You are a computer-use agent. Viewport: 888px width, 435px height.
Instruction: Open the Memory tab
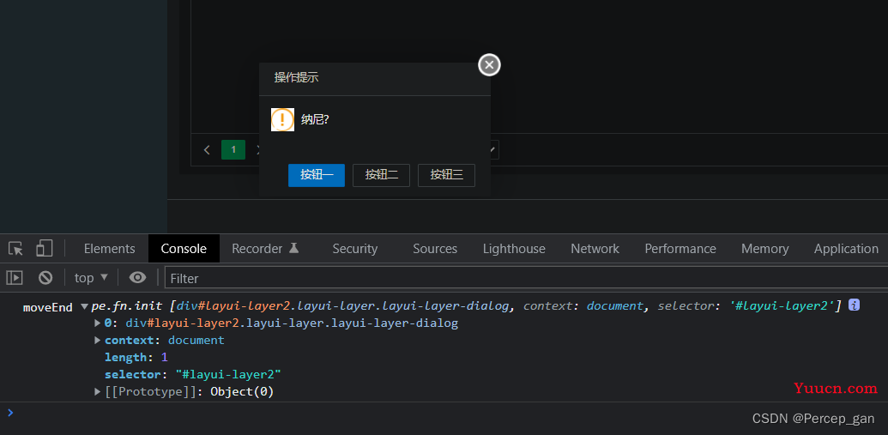tap(765, 249)
